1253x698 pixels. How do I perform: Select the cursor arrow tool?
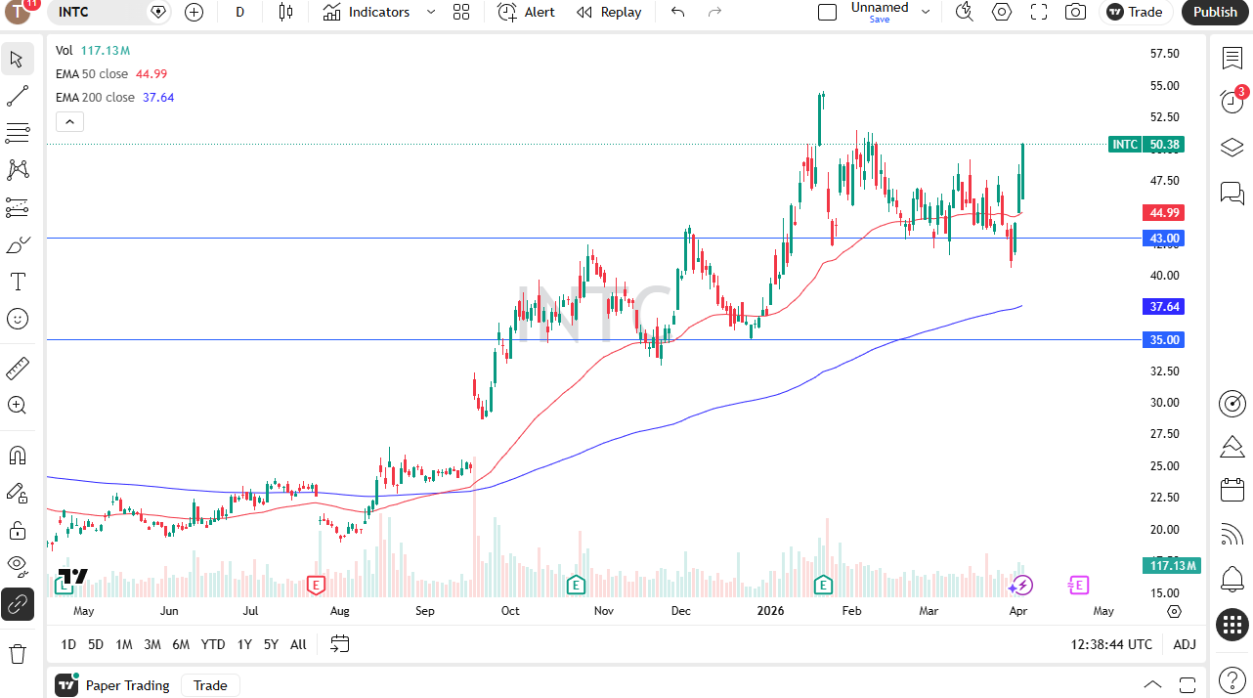pyautogui.click(x=18, y=59)
